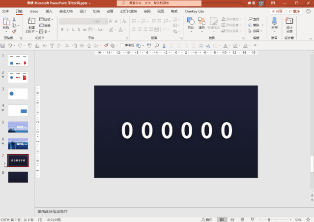Click the Cut scissors icon in ribbon

point(14,20)
